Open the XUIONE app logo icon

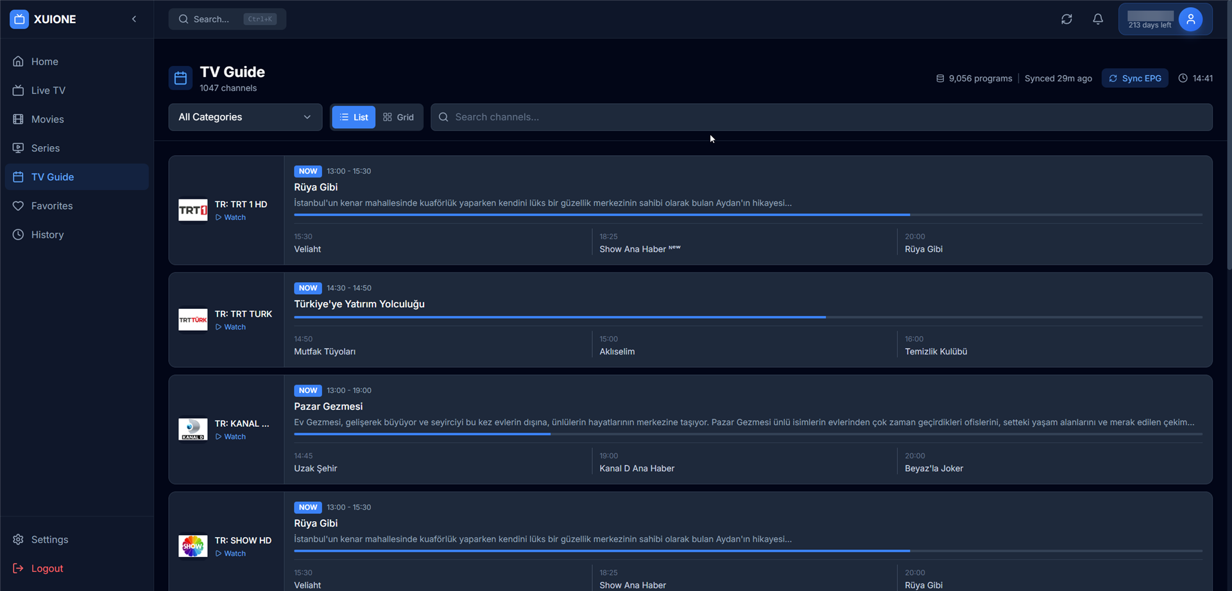(x=18, y=19)
